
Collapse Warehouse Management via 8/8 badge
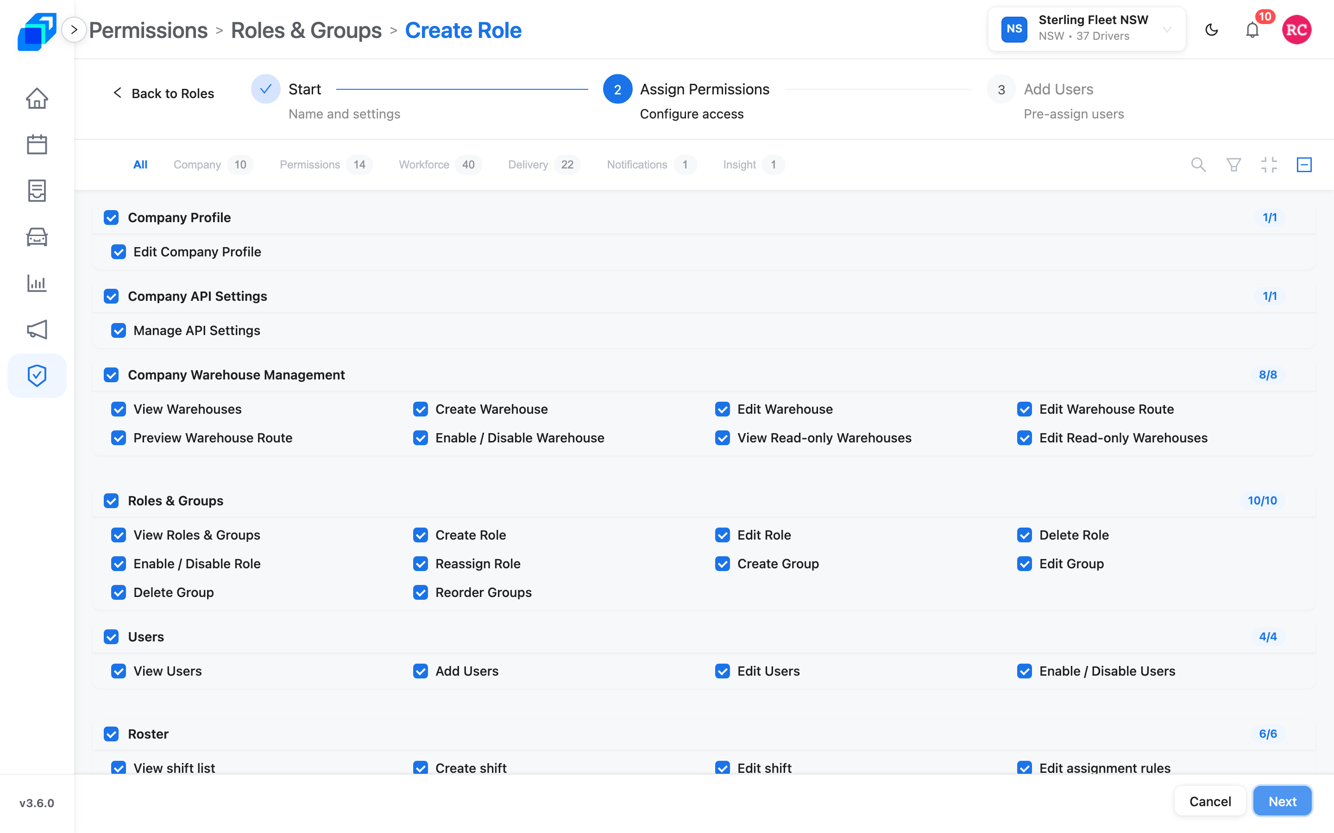point(1268,375)
